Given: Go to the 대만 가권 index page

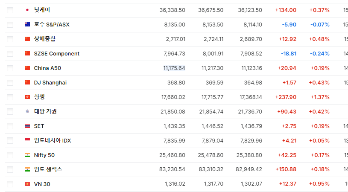Looking at the screenshot, I should (45, 111).
